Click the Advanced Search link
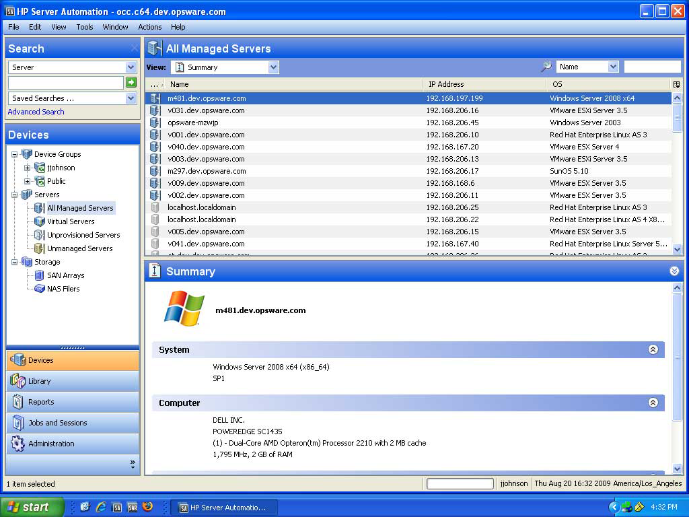Screen dimensions: 689x517 [36, 112]
